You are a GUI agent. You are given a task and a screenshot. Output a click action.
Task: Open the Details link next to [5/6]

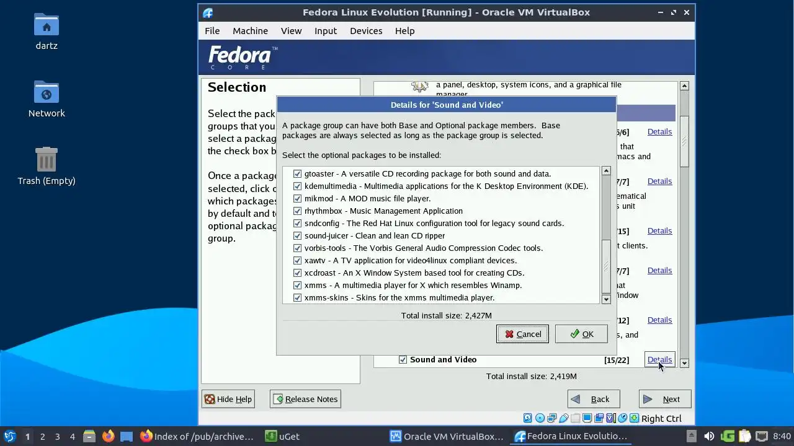659,131
